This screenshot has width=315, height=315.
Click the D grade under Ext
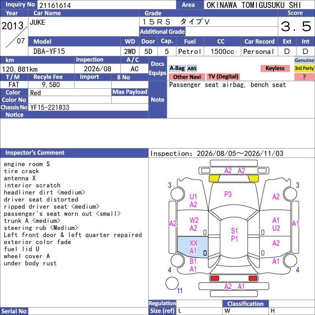click(287, 52)
